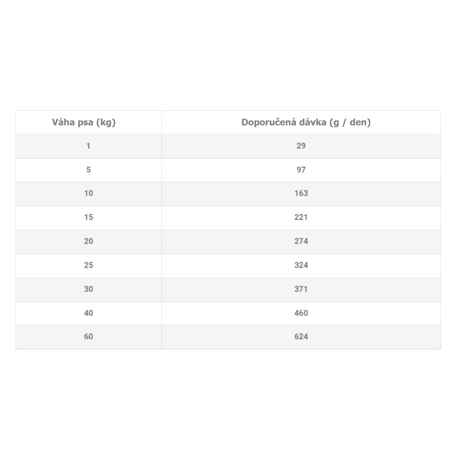The width and height of the screenshot is (456, 456).
Task: Click the weight cell showing 5
Action: (88, 170)
